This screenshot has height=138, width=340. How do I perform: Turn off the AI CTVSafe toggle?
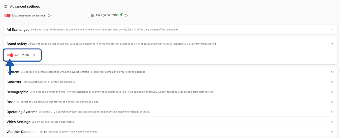pos(10,55)
